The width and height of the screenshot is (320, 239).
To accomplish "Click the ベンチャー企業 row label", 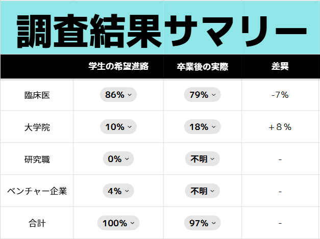I will click(37, 191).
